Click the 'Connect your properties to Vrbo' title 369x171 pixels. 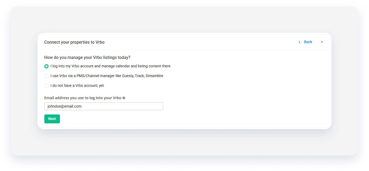[x=74, y=42]
